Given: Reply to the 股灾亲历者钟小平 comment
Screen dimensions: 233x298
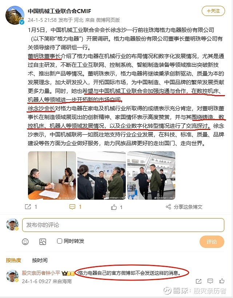Looking at the screenshot, I should tap(210, 281).
